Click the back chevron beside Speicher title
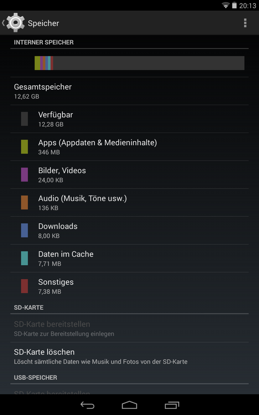Viewport: 259px width, 415px height. point(3,23)
